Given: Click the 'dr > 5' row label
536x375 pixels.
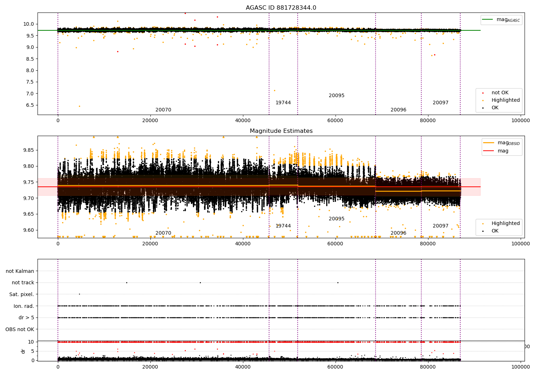Looking at the screenshot, I should [26, 317].
